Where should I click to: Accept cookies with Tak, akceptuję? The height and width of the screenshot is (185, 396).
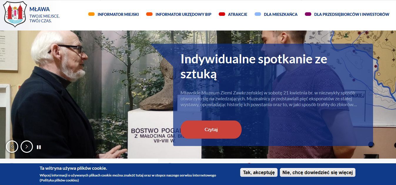(259, 172)
